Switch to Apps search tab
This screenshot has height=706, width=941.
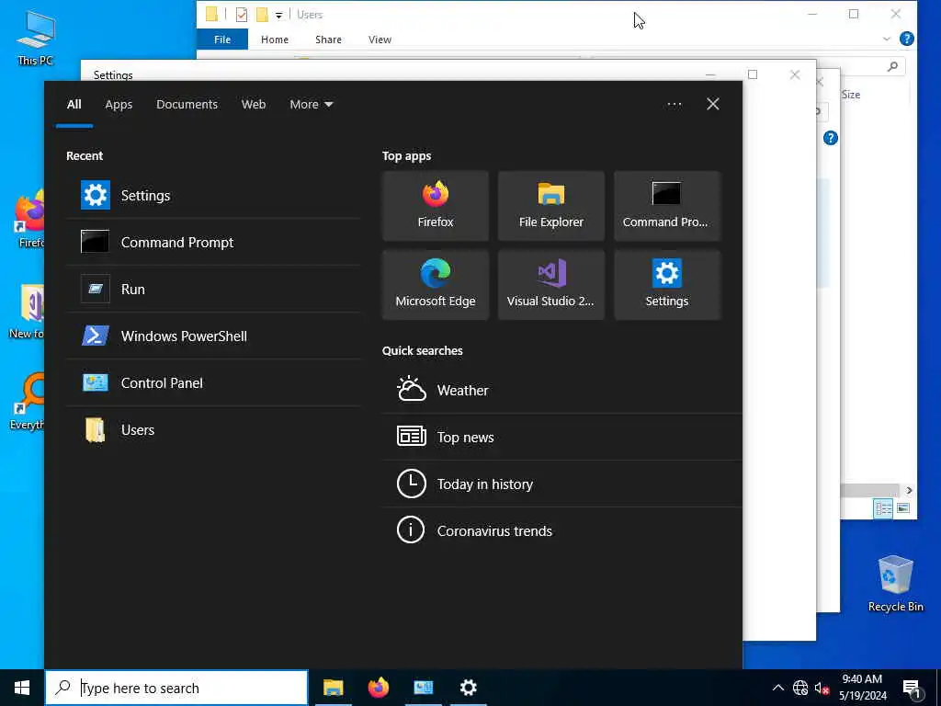[119, 105]
